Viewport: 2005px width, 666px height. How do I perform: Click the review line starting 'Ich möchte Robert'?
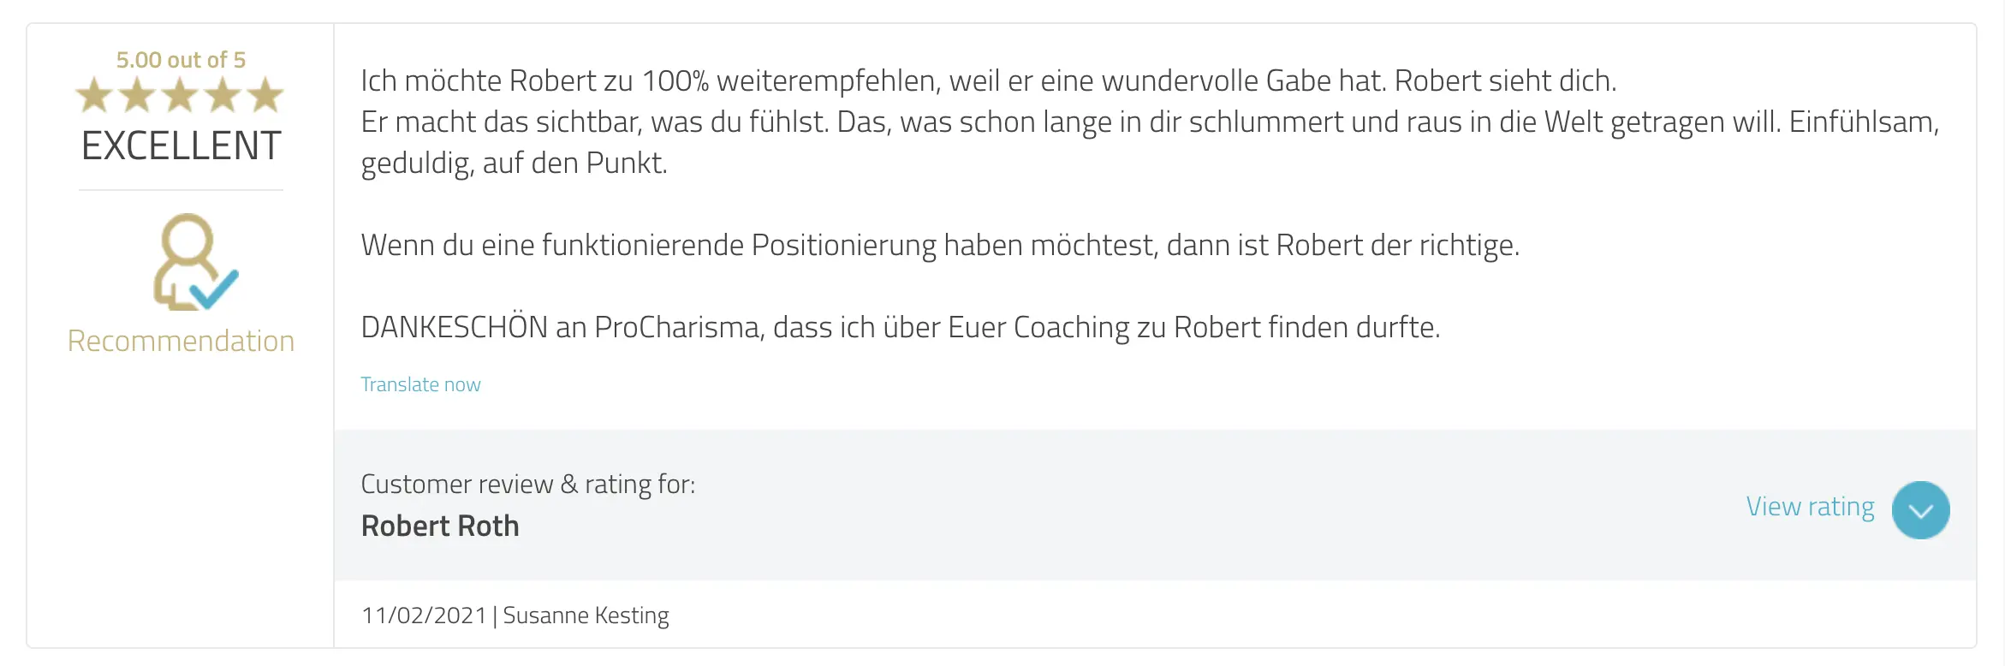[x=988, y=80]
